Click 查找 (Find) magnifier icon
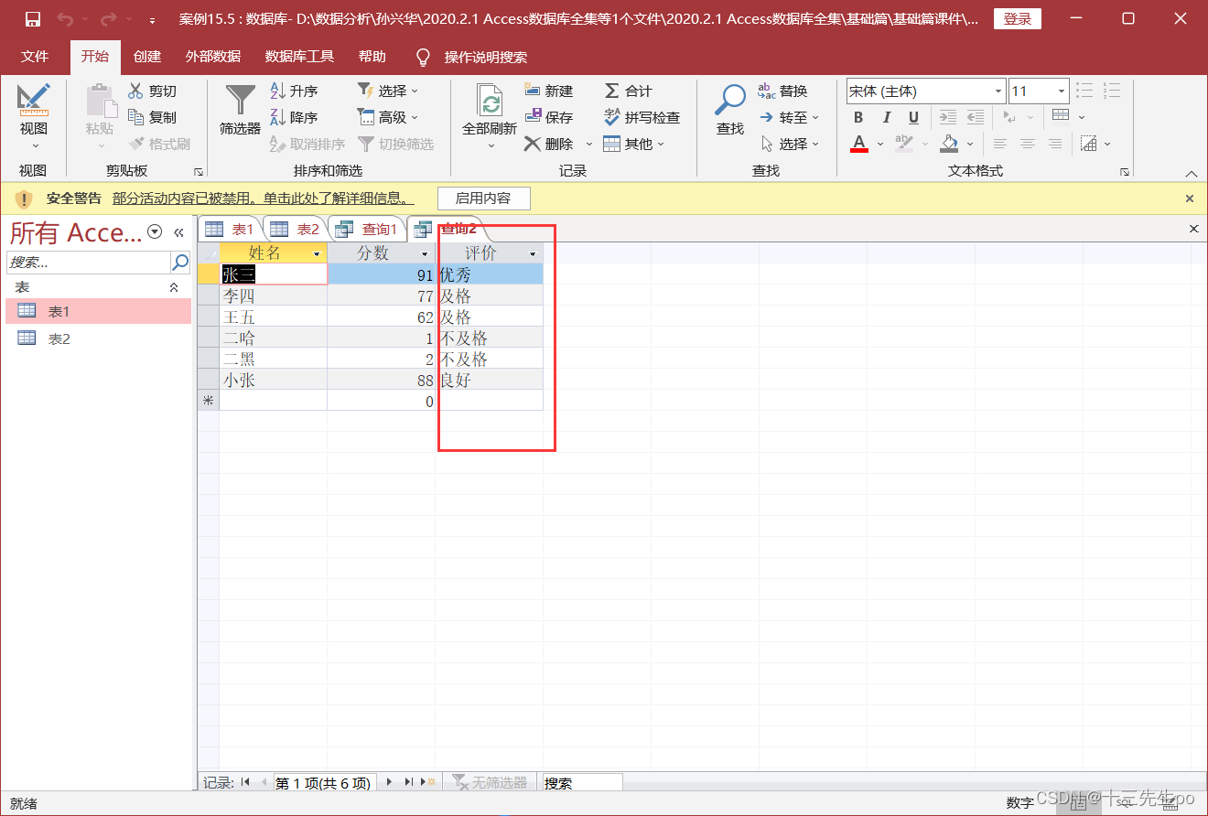The height and width of the screenshot is (816, 1208). tap(730, 99)
